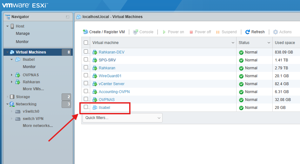The width and height of the screenshot is (300, 164).
Task: Click the WireGuard01 VM icon in the table
Action: 95,76
